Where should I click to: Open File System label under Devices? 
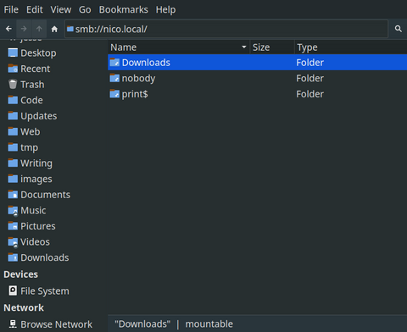pos(45,291)
